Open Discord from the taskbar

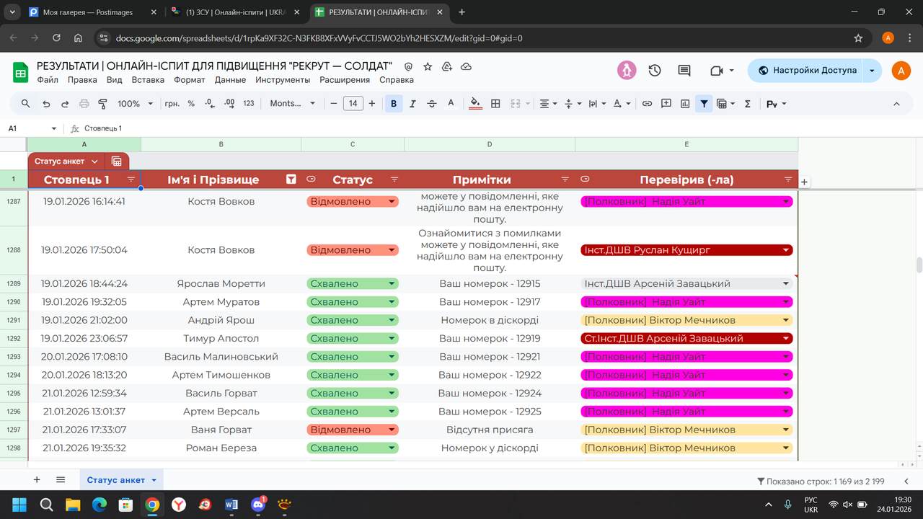[x=258, y=505]
